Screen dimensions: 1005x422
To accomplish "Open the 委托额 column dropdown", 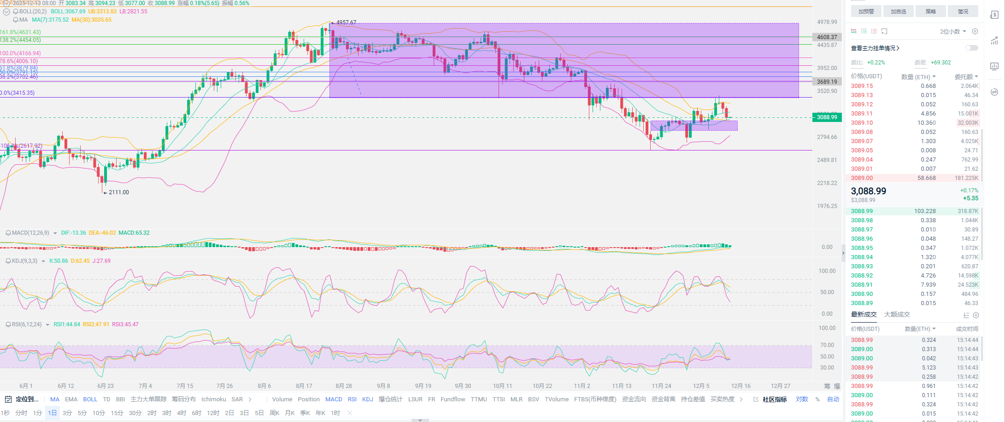I will click(966, 77).
